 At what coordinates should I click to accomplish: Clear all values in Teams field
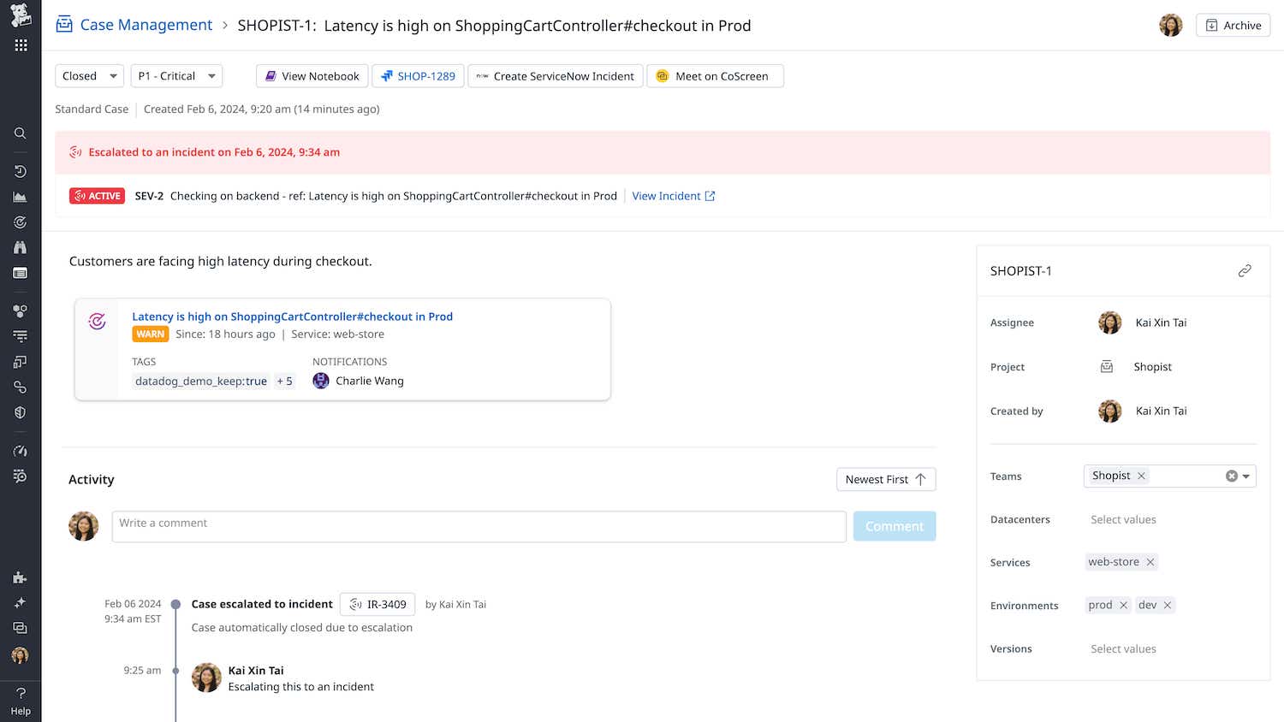point(1231,476)
